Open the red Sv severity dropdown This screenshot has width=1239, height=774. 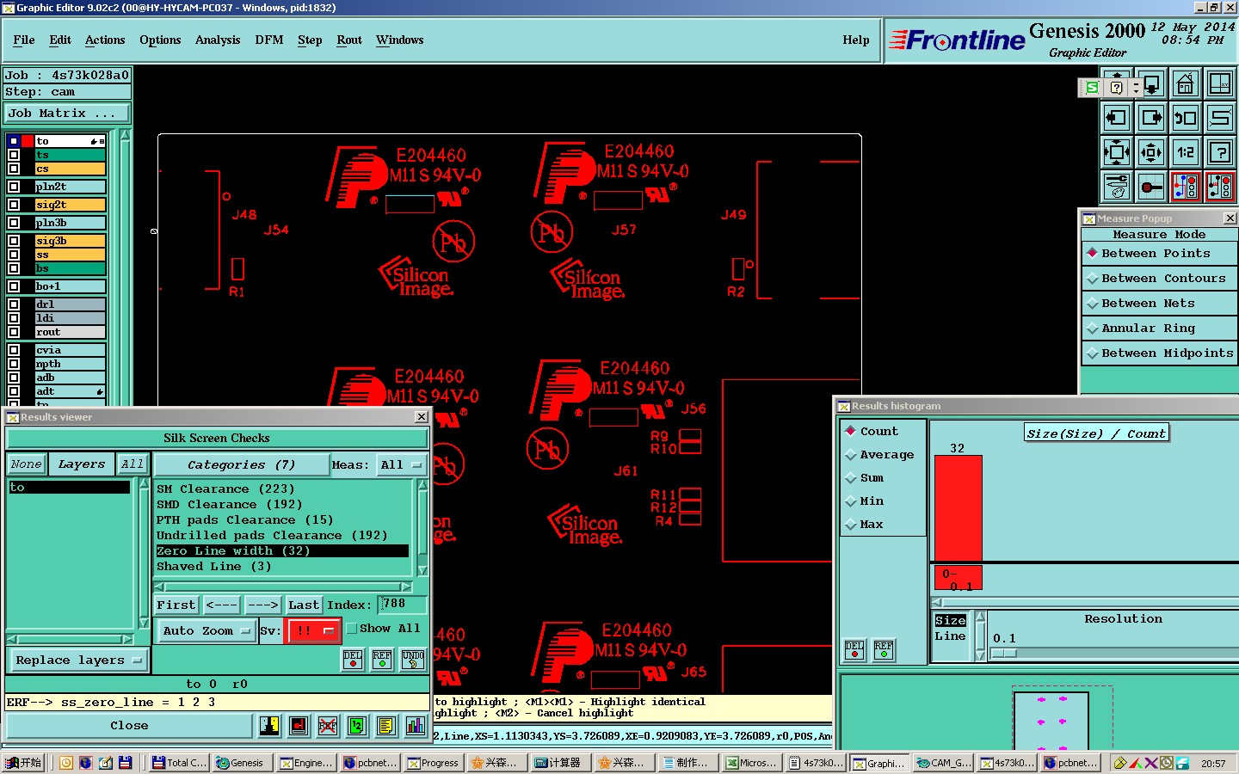coord(313,631)
